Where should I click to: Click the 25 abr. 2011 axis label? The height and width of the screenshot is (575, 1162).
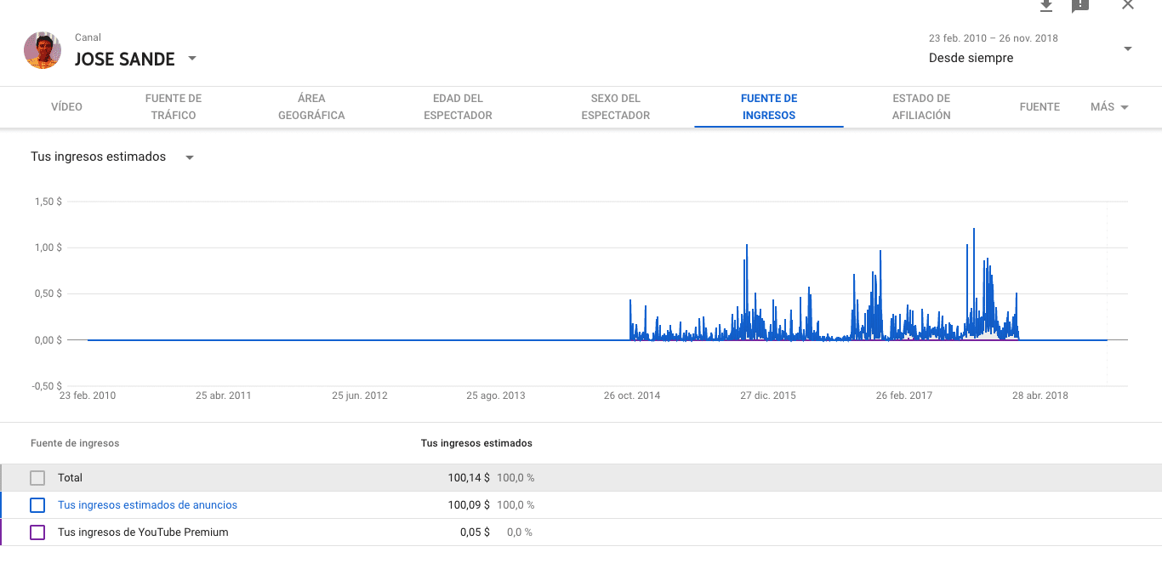[x=224, y=396]
